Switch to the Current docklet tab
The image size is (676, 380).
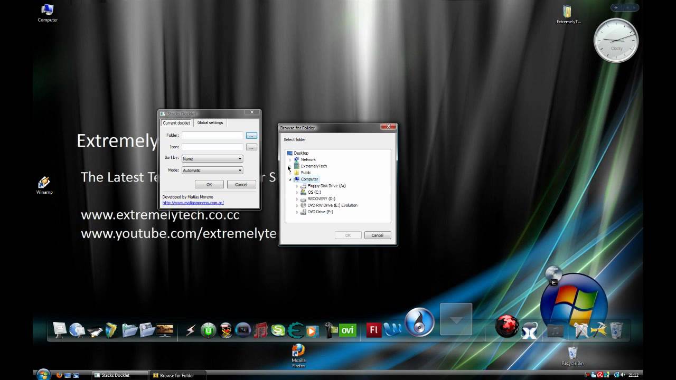coord(176,122)
